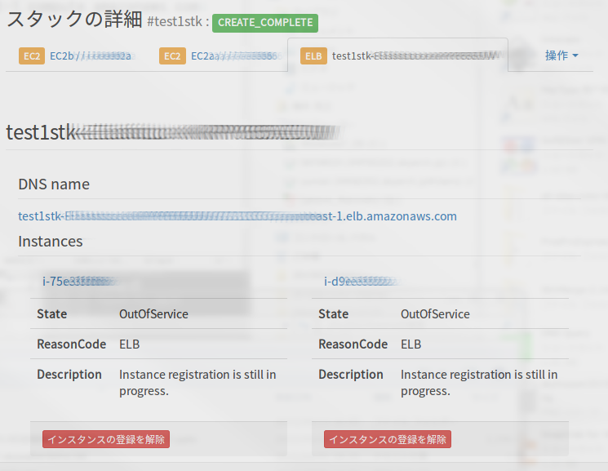Select the Description text for instance i-75e3
The image size is (608, 471).
pos(197,383)
